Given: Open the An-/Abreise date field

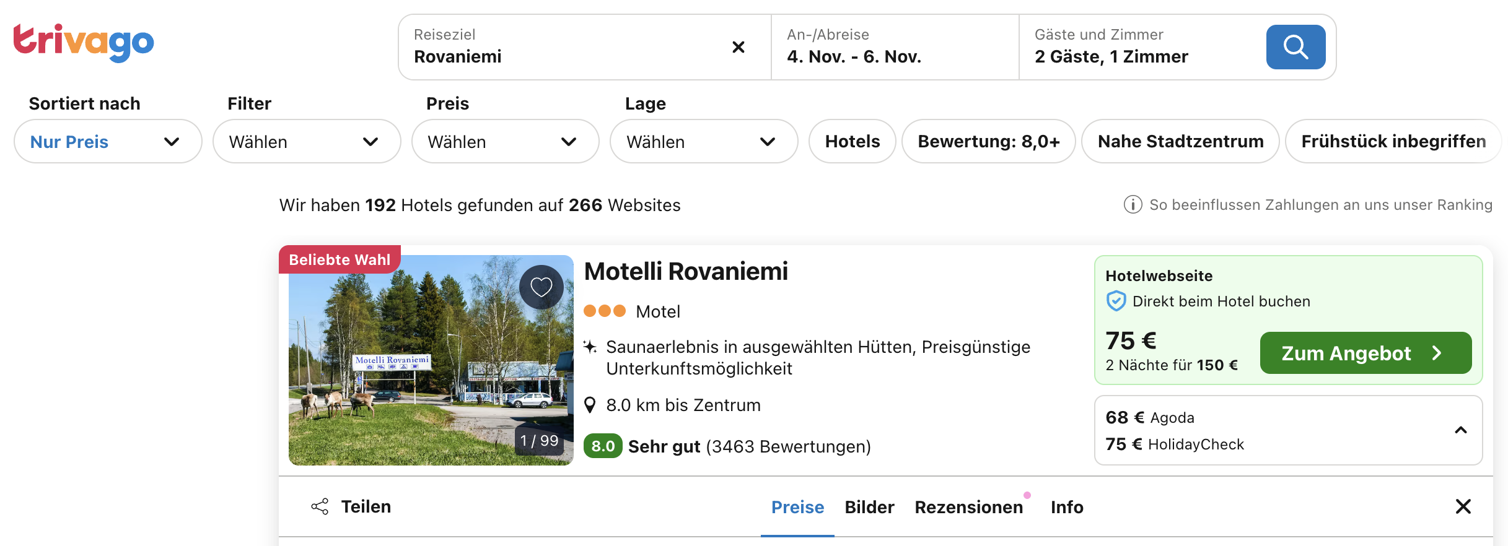Looking at the screenshot, I should tap(894, 47).
